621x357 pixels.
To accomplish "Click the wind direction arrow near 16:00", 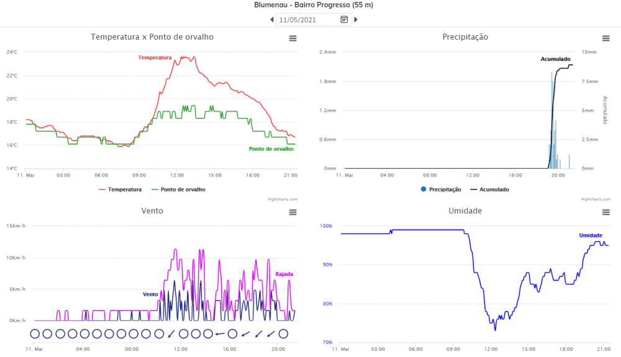I will click(x=220, y=334).
